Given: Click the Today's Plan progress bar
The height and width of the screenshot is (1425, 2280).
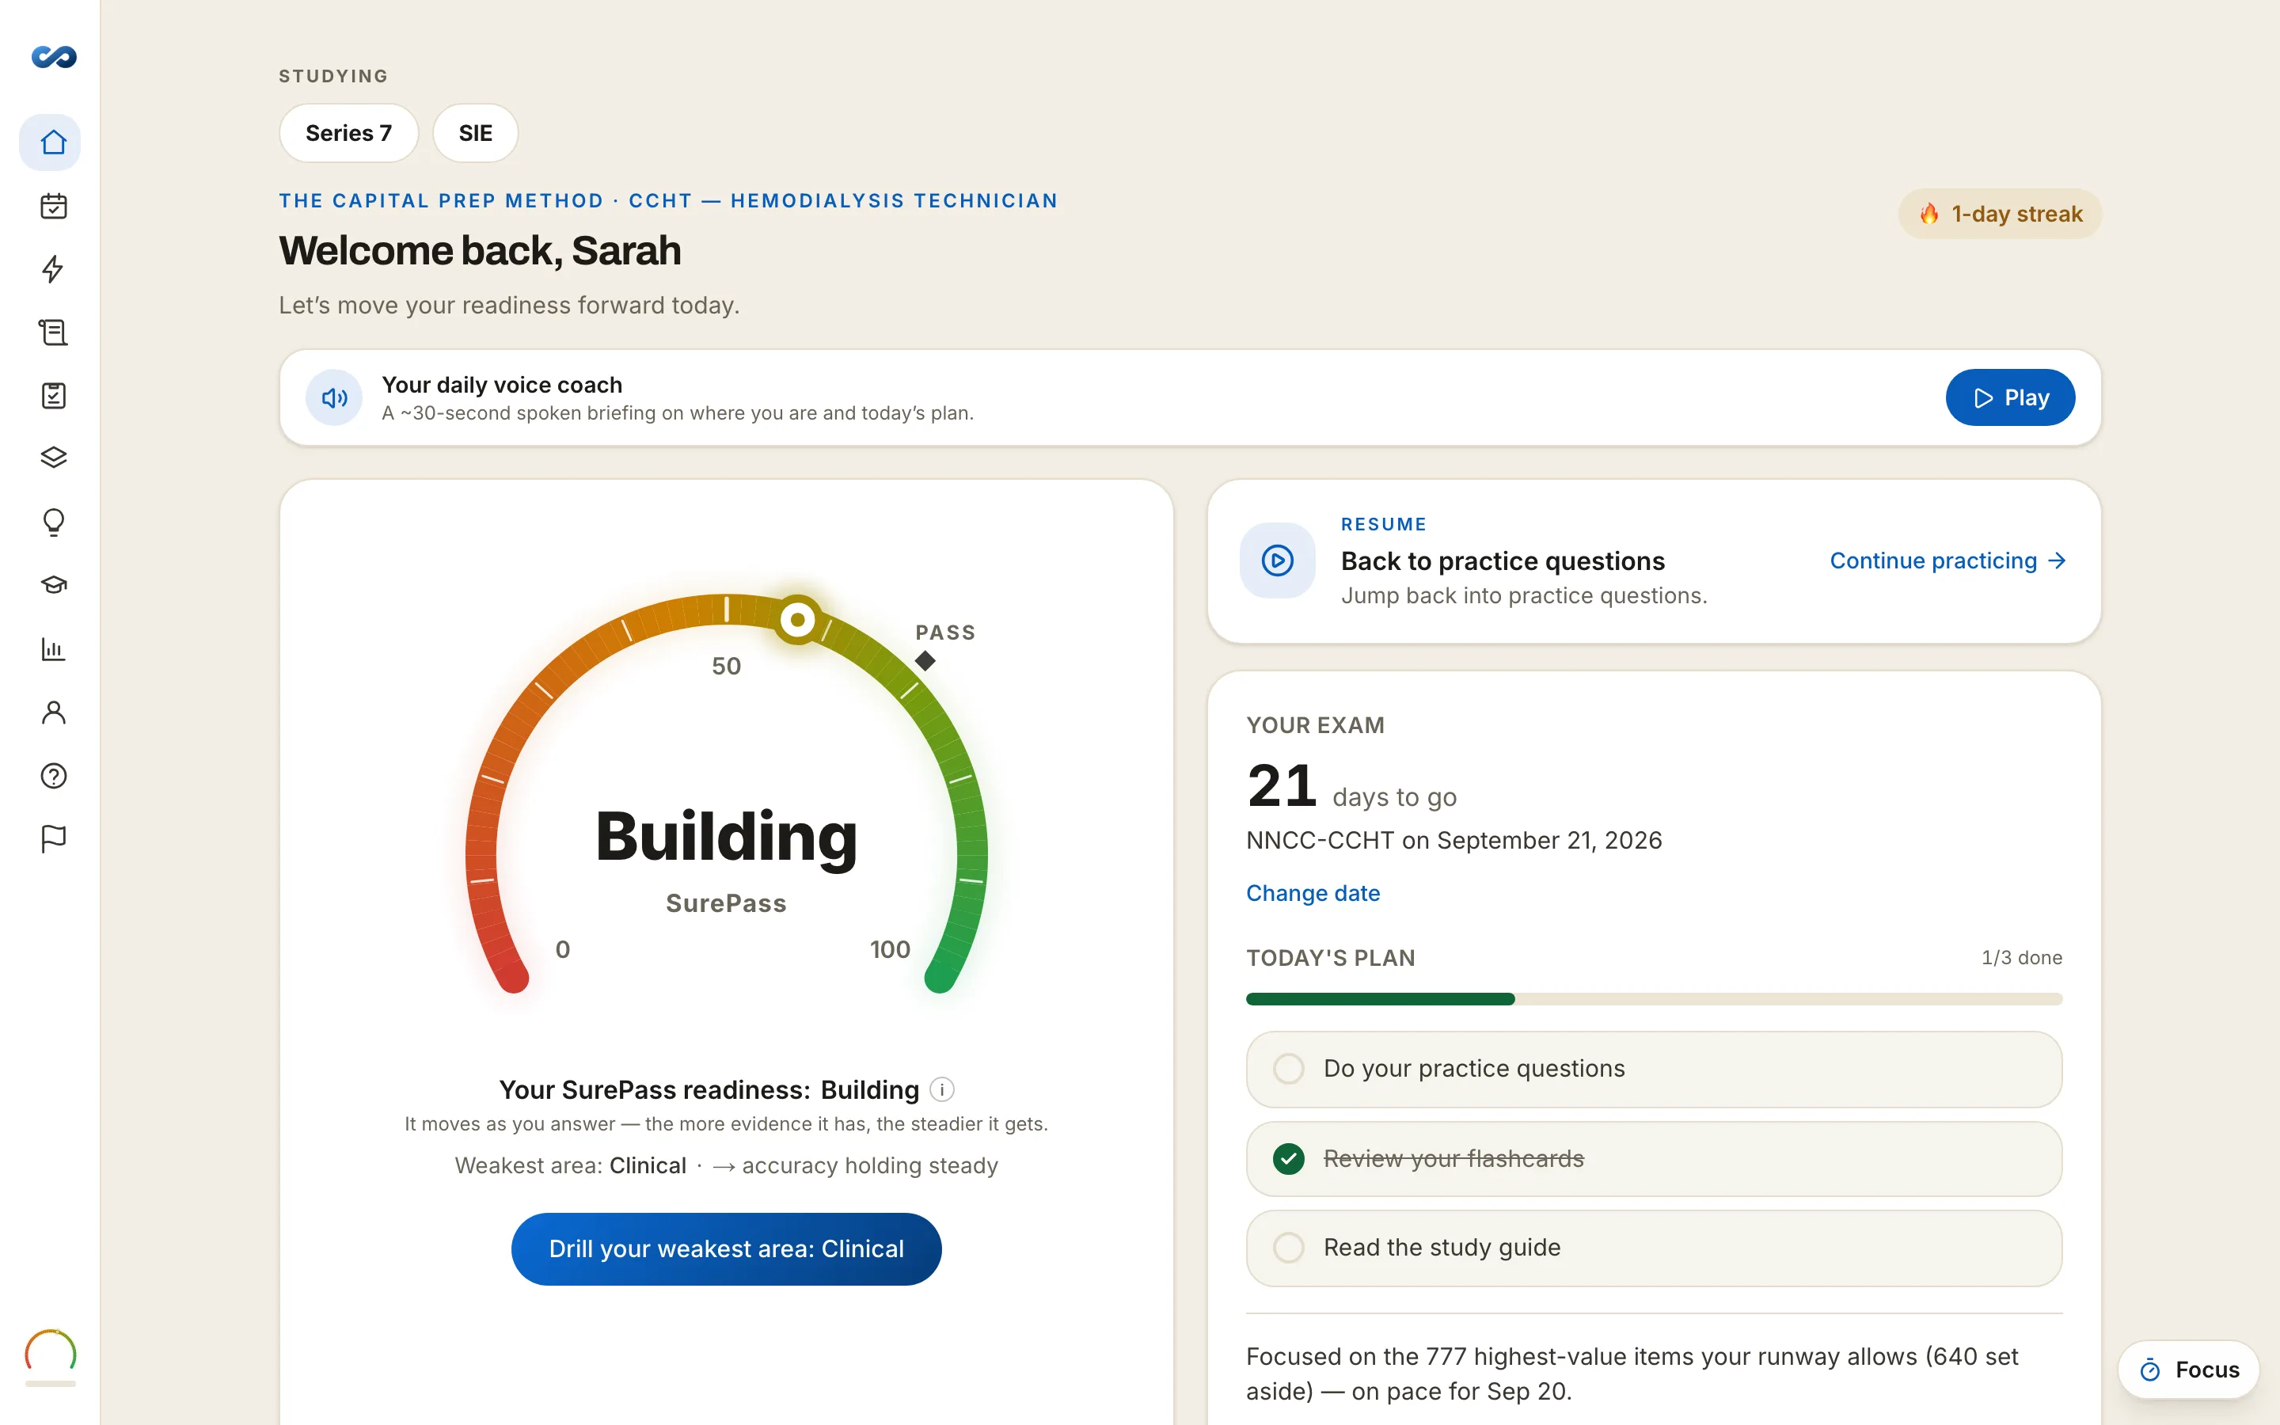Looking at the screenshot, I should (x=1654, y=999).
